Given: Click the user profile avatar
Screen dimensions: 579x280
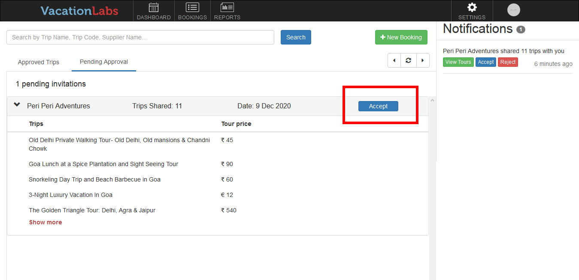Looking at the screenshot, I should pos(513,10).
